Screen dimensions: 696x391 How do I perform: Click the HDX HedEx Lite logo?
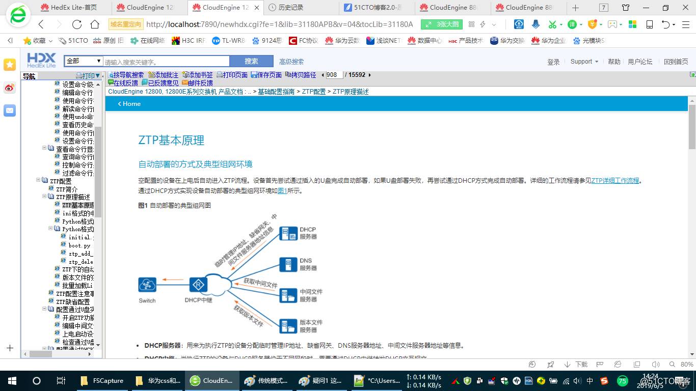42,60
